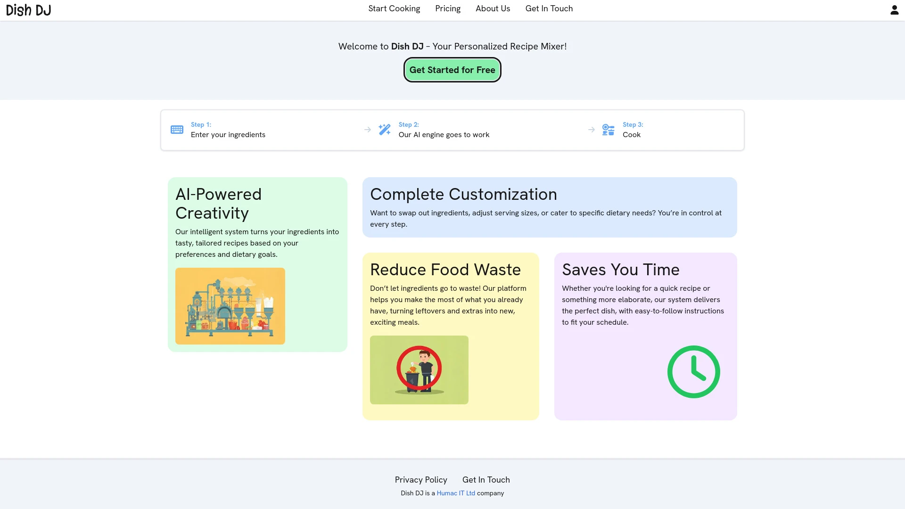
Task: Select the Get In Touch navigation tab
Action: click(x=549, y=8)
